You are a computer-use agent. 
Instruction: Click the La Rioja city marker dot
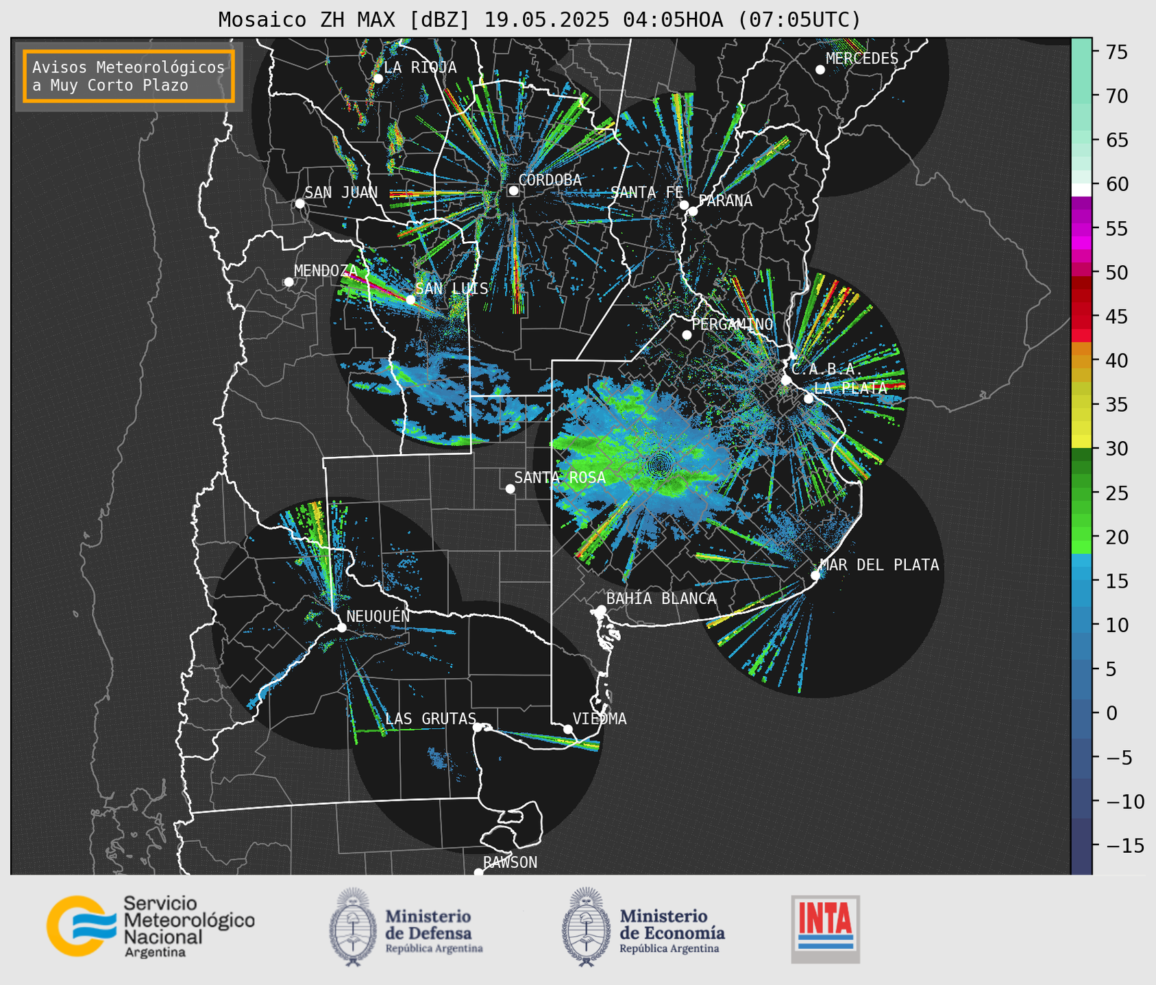click(378, 79)
